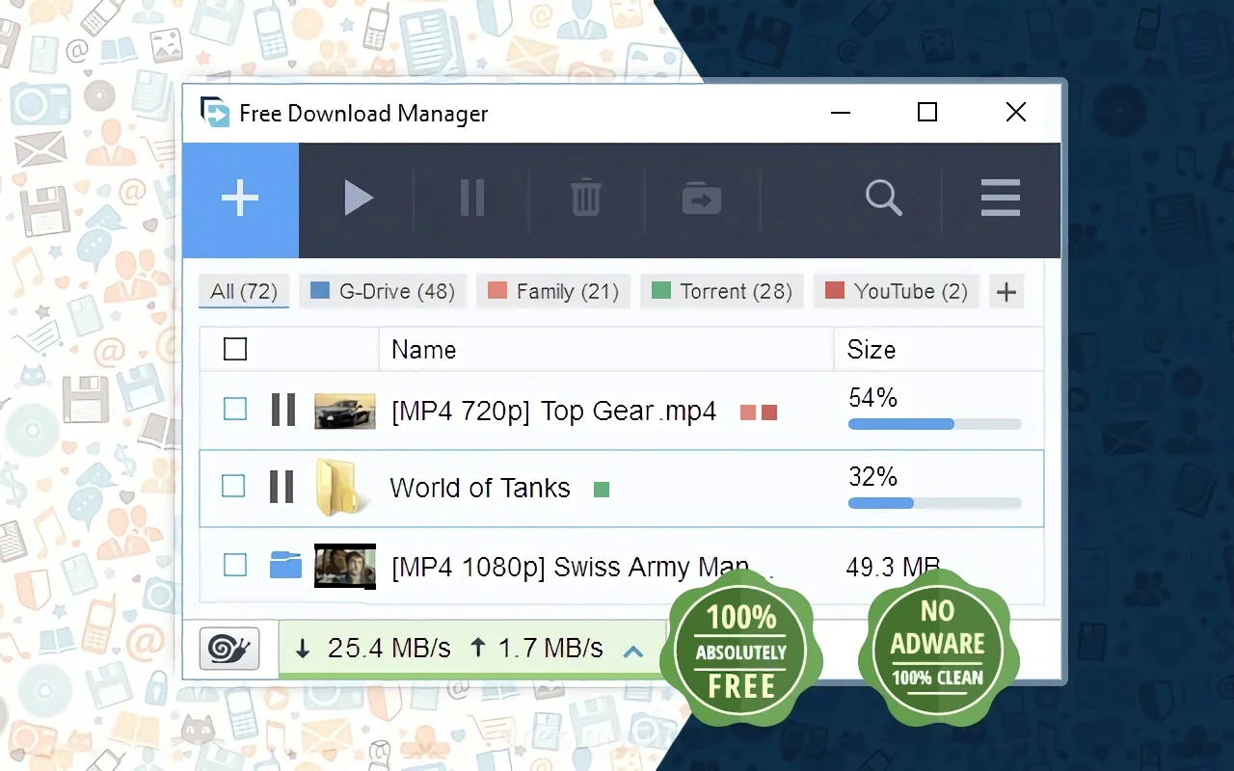1234x771 pixels.
Task: Click the Name column header
Action: pyautogui.click(x=423, y=349)
